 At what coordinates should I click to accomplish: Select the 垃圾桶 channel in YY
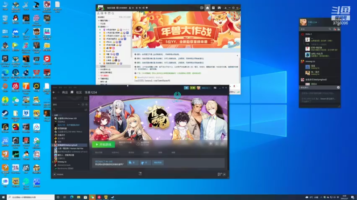click(113, 66)
